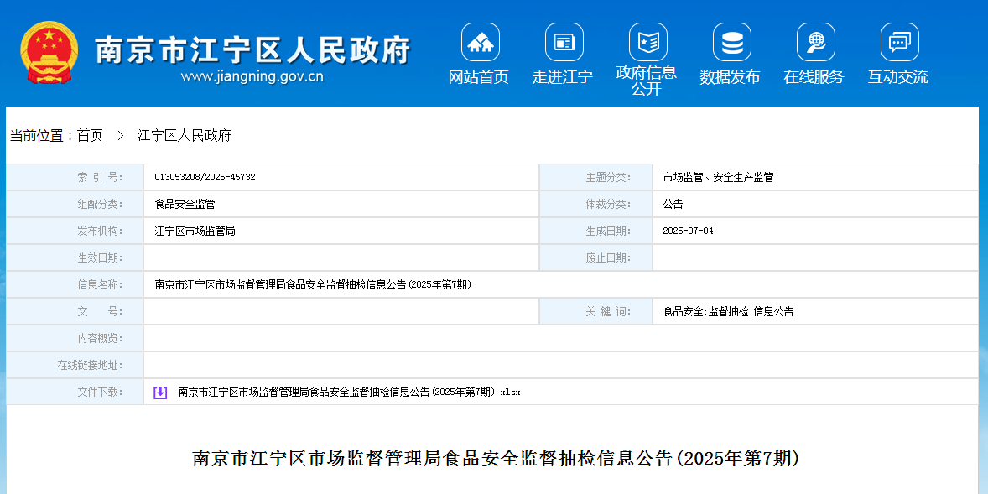This screenshot has height=494, width=988.
Task: Select 市场监管、安全生产监管 topic value
Action: (718, 178)
